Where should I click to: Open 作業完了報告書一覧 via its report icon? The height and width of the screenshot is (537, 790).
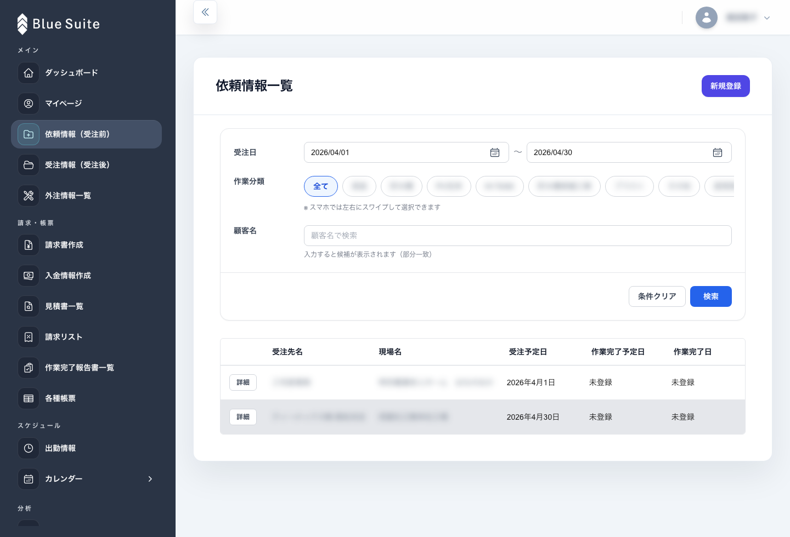tap(29, 368)
